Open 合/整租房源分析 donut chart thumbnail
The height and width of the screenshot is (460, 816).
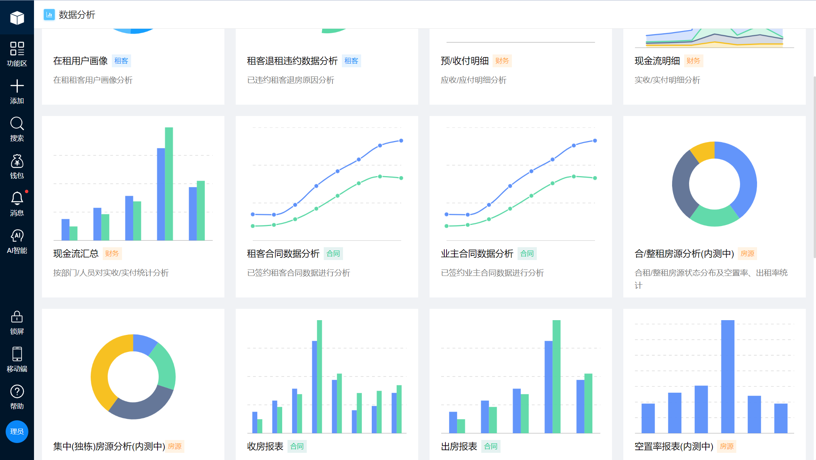714,184
